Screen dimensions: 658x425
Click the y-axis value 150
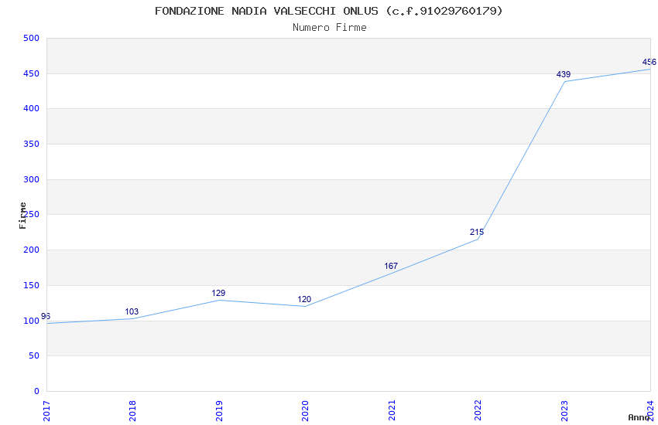click(31, 286)
